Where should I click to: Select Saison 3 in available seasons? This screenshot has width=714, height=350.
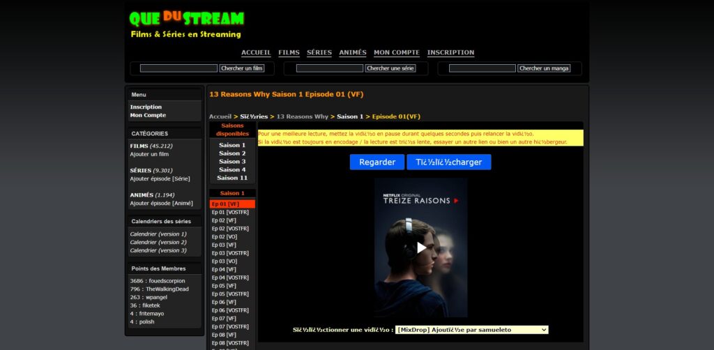point(232,162)
